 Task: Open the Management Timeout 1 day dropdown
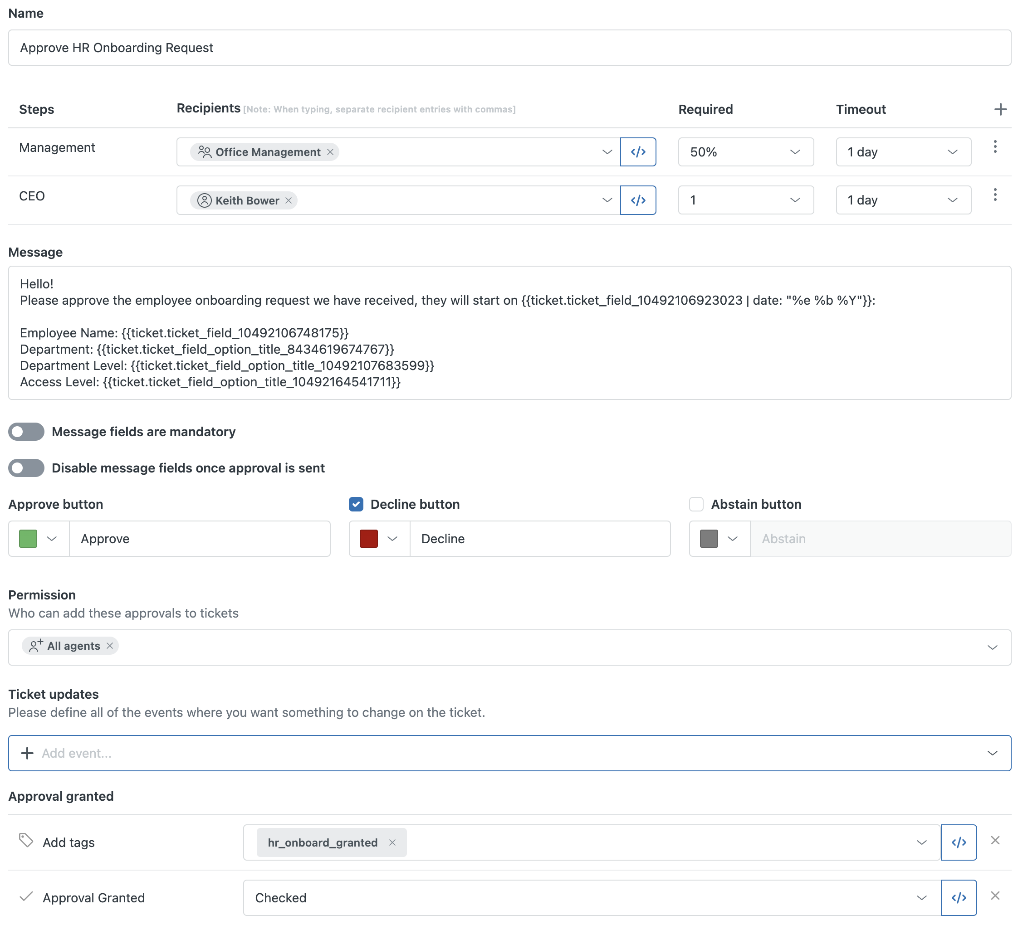[903, 152]
